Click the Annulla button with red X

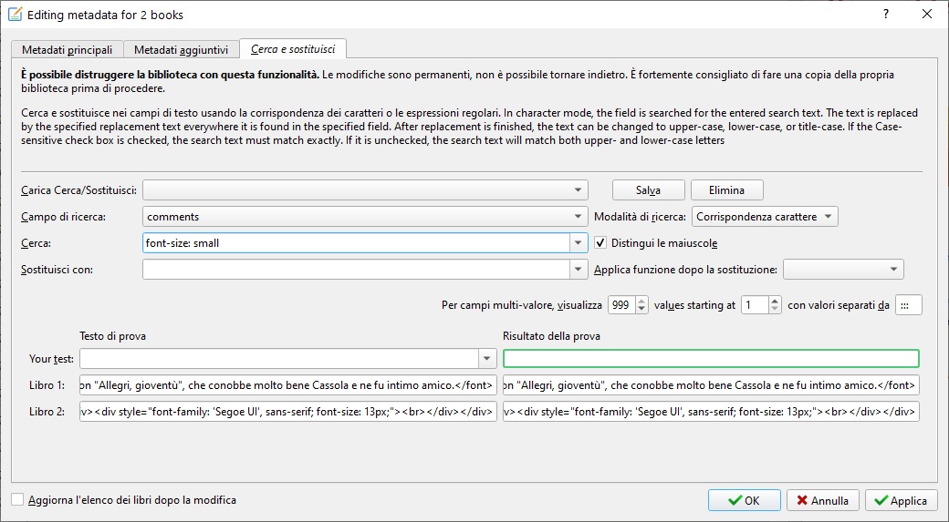point(822,500)
